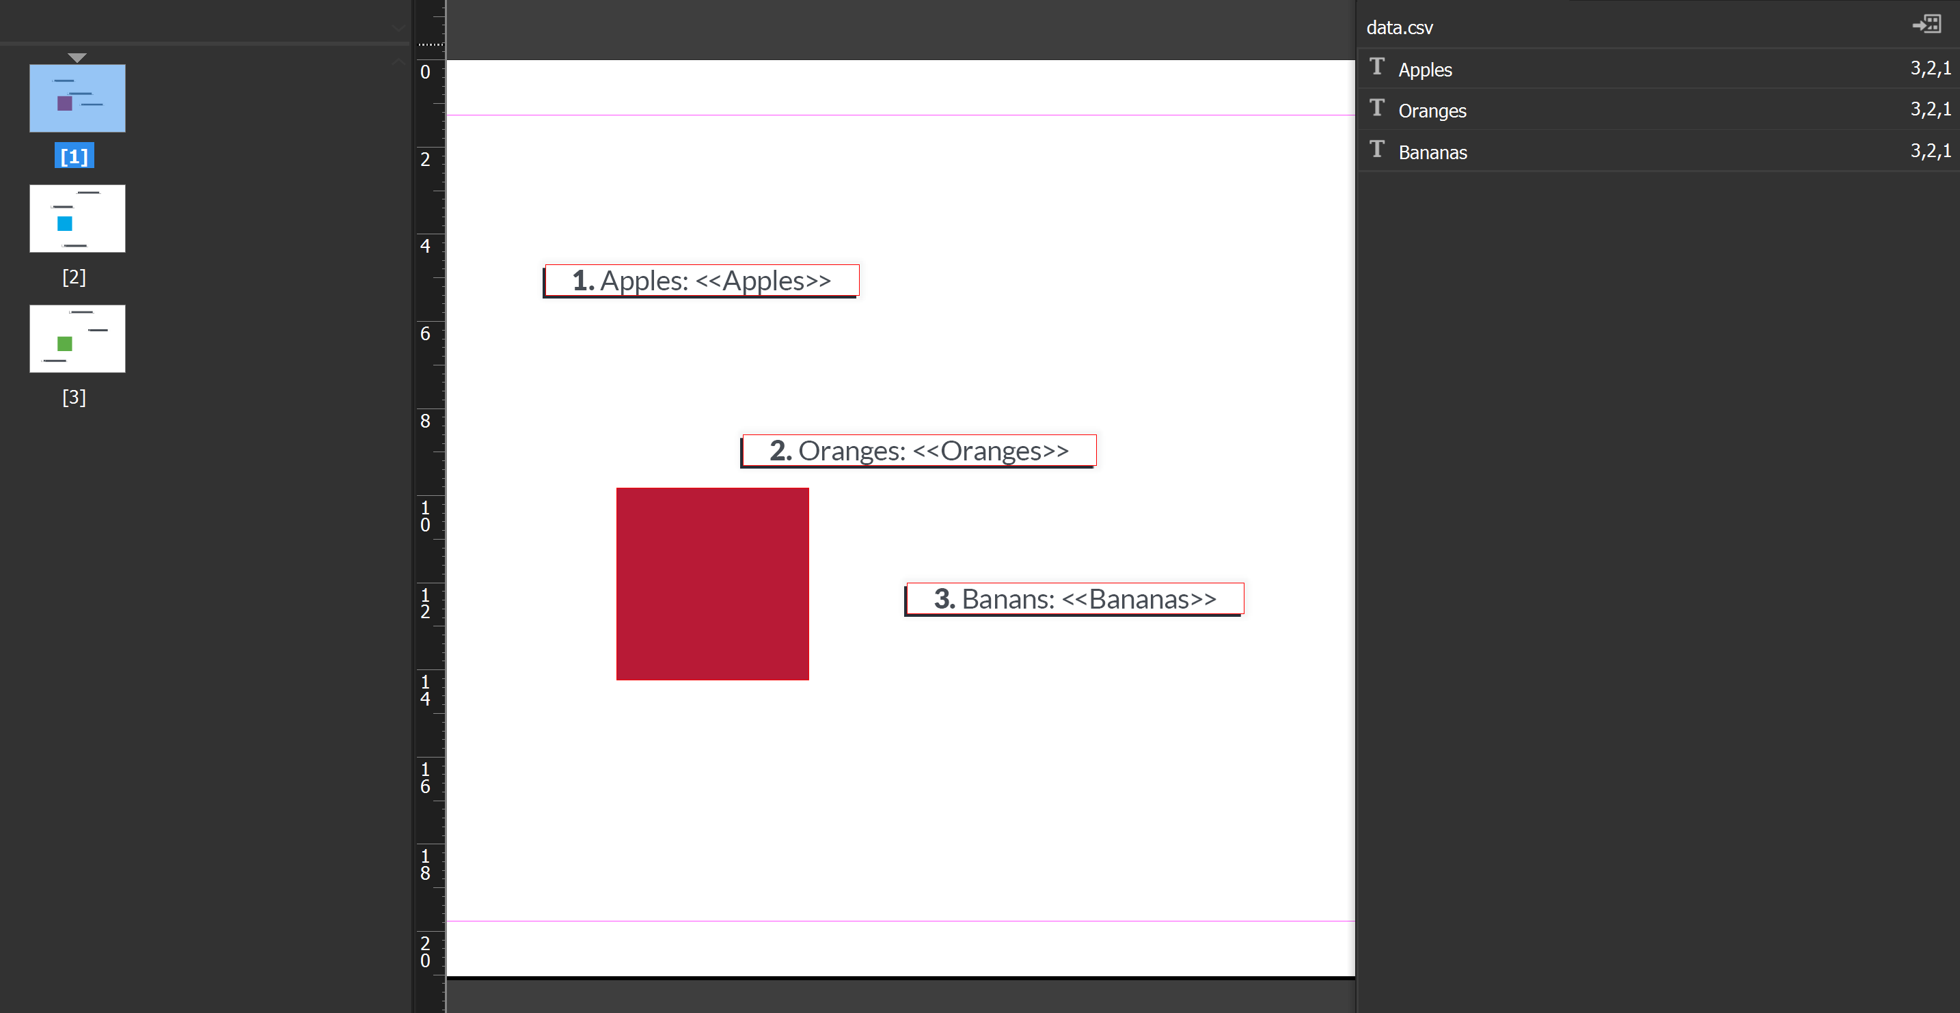
Task: Click the data.csv panel title
Action: 1399,28
